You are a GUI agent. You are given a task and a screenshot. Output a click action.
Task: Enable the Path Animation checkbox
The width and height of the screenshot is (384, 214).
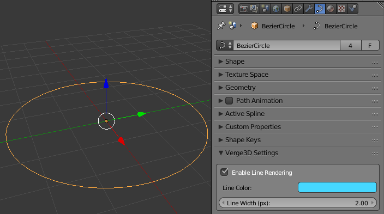[229, 101]
